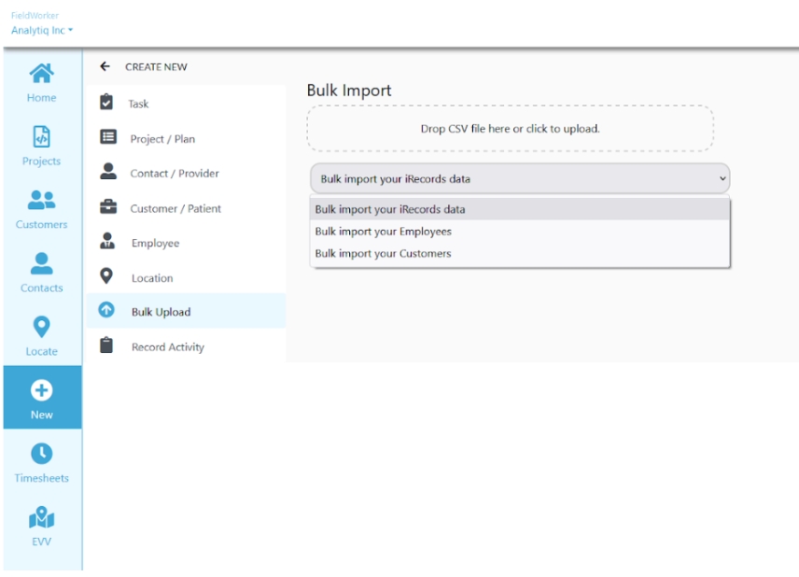Screen dimensions: 799x577
Task: Open Record Activity menu item
Action: point(167,347)
